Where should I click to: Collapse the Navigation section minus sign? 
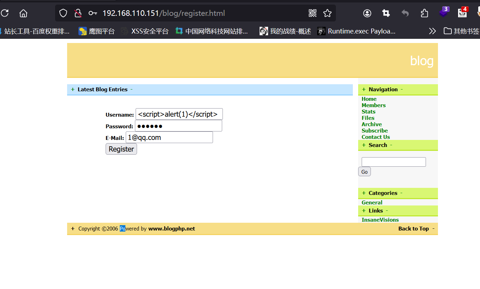click(402, 90)
